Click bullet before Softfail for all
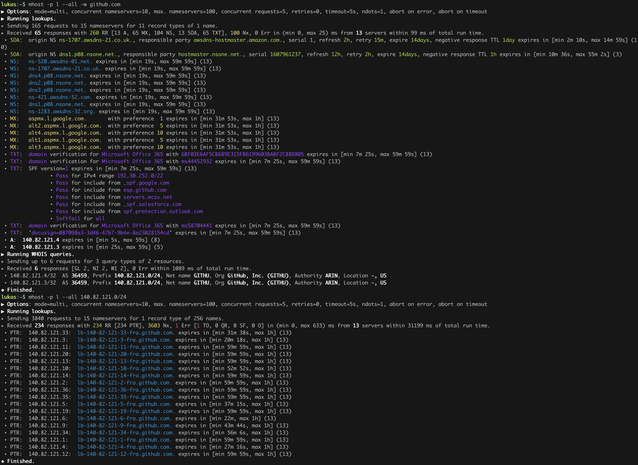This screenshot has width=638, height=465. [x=51, y=219]
